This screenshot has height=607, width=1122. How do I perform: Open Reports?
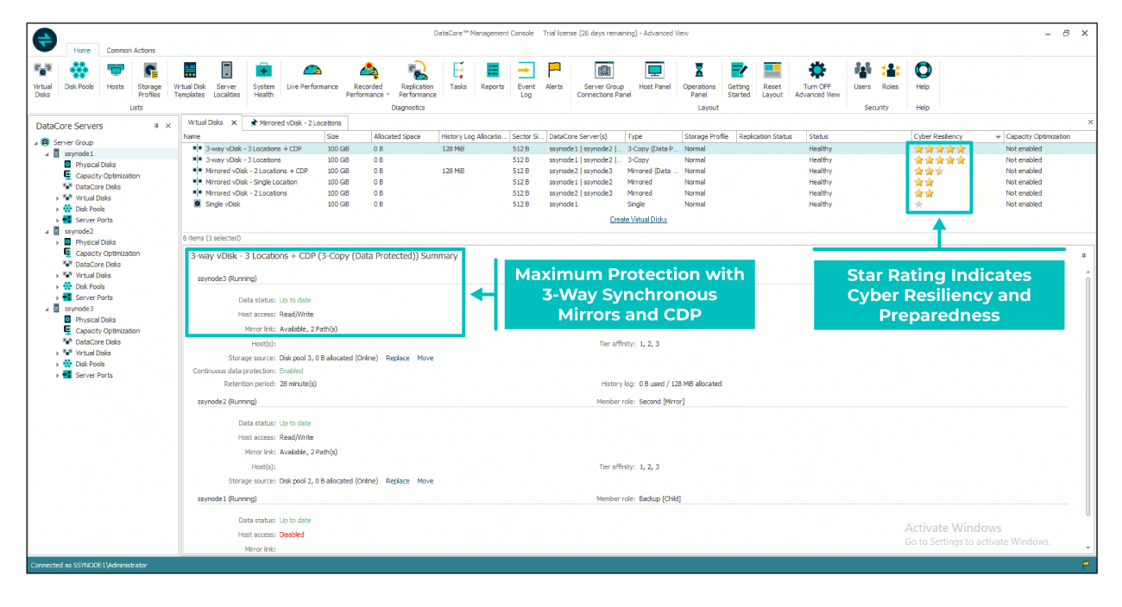coord(492,76)
